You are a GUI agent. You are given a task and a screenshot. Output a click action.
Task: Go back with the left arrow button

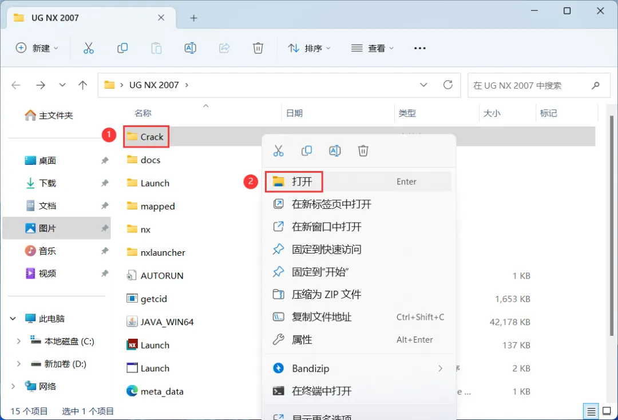coord(16,85)
